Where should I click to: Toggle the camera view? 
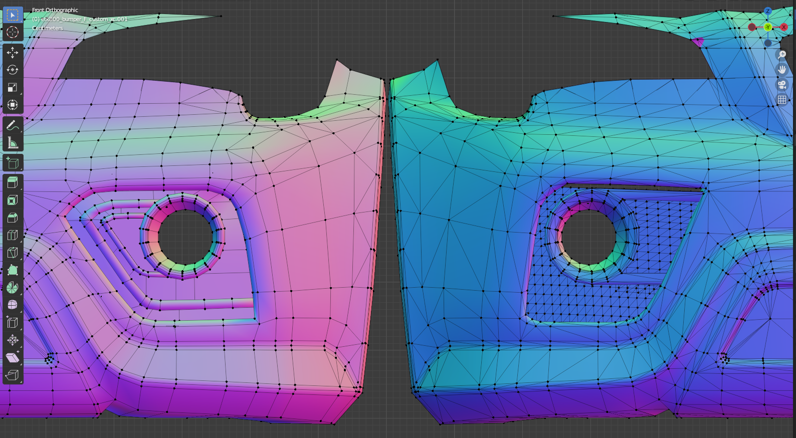click(782, 85)
